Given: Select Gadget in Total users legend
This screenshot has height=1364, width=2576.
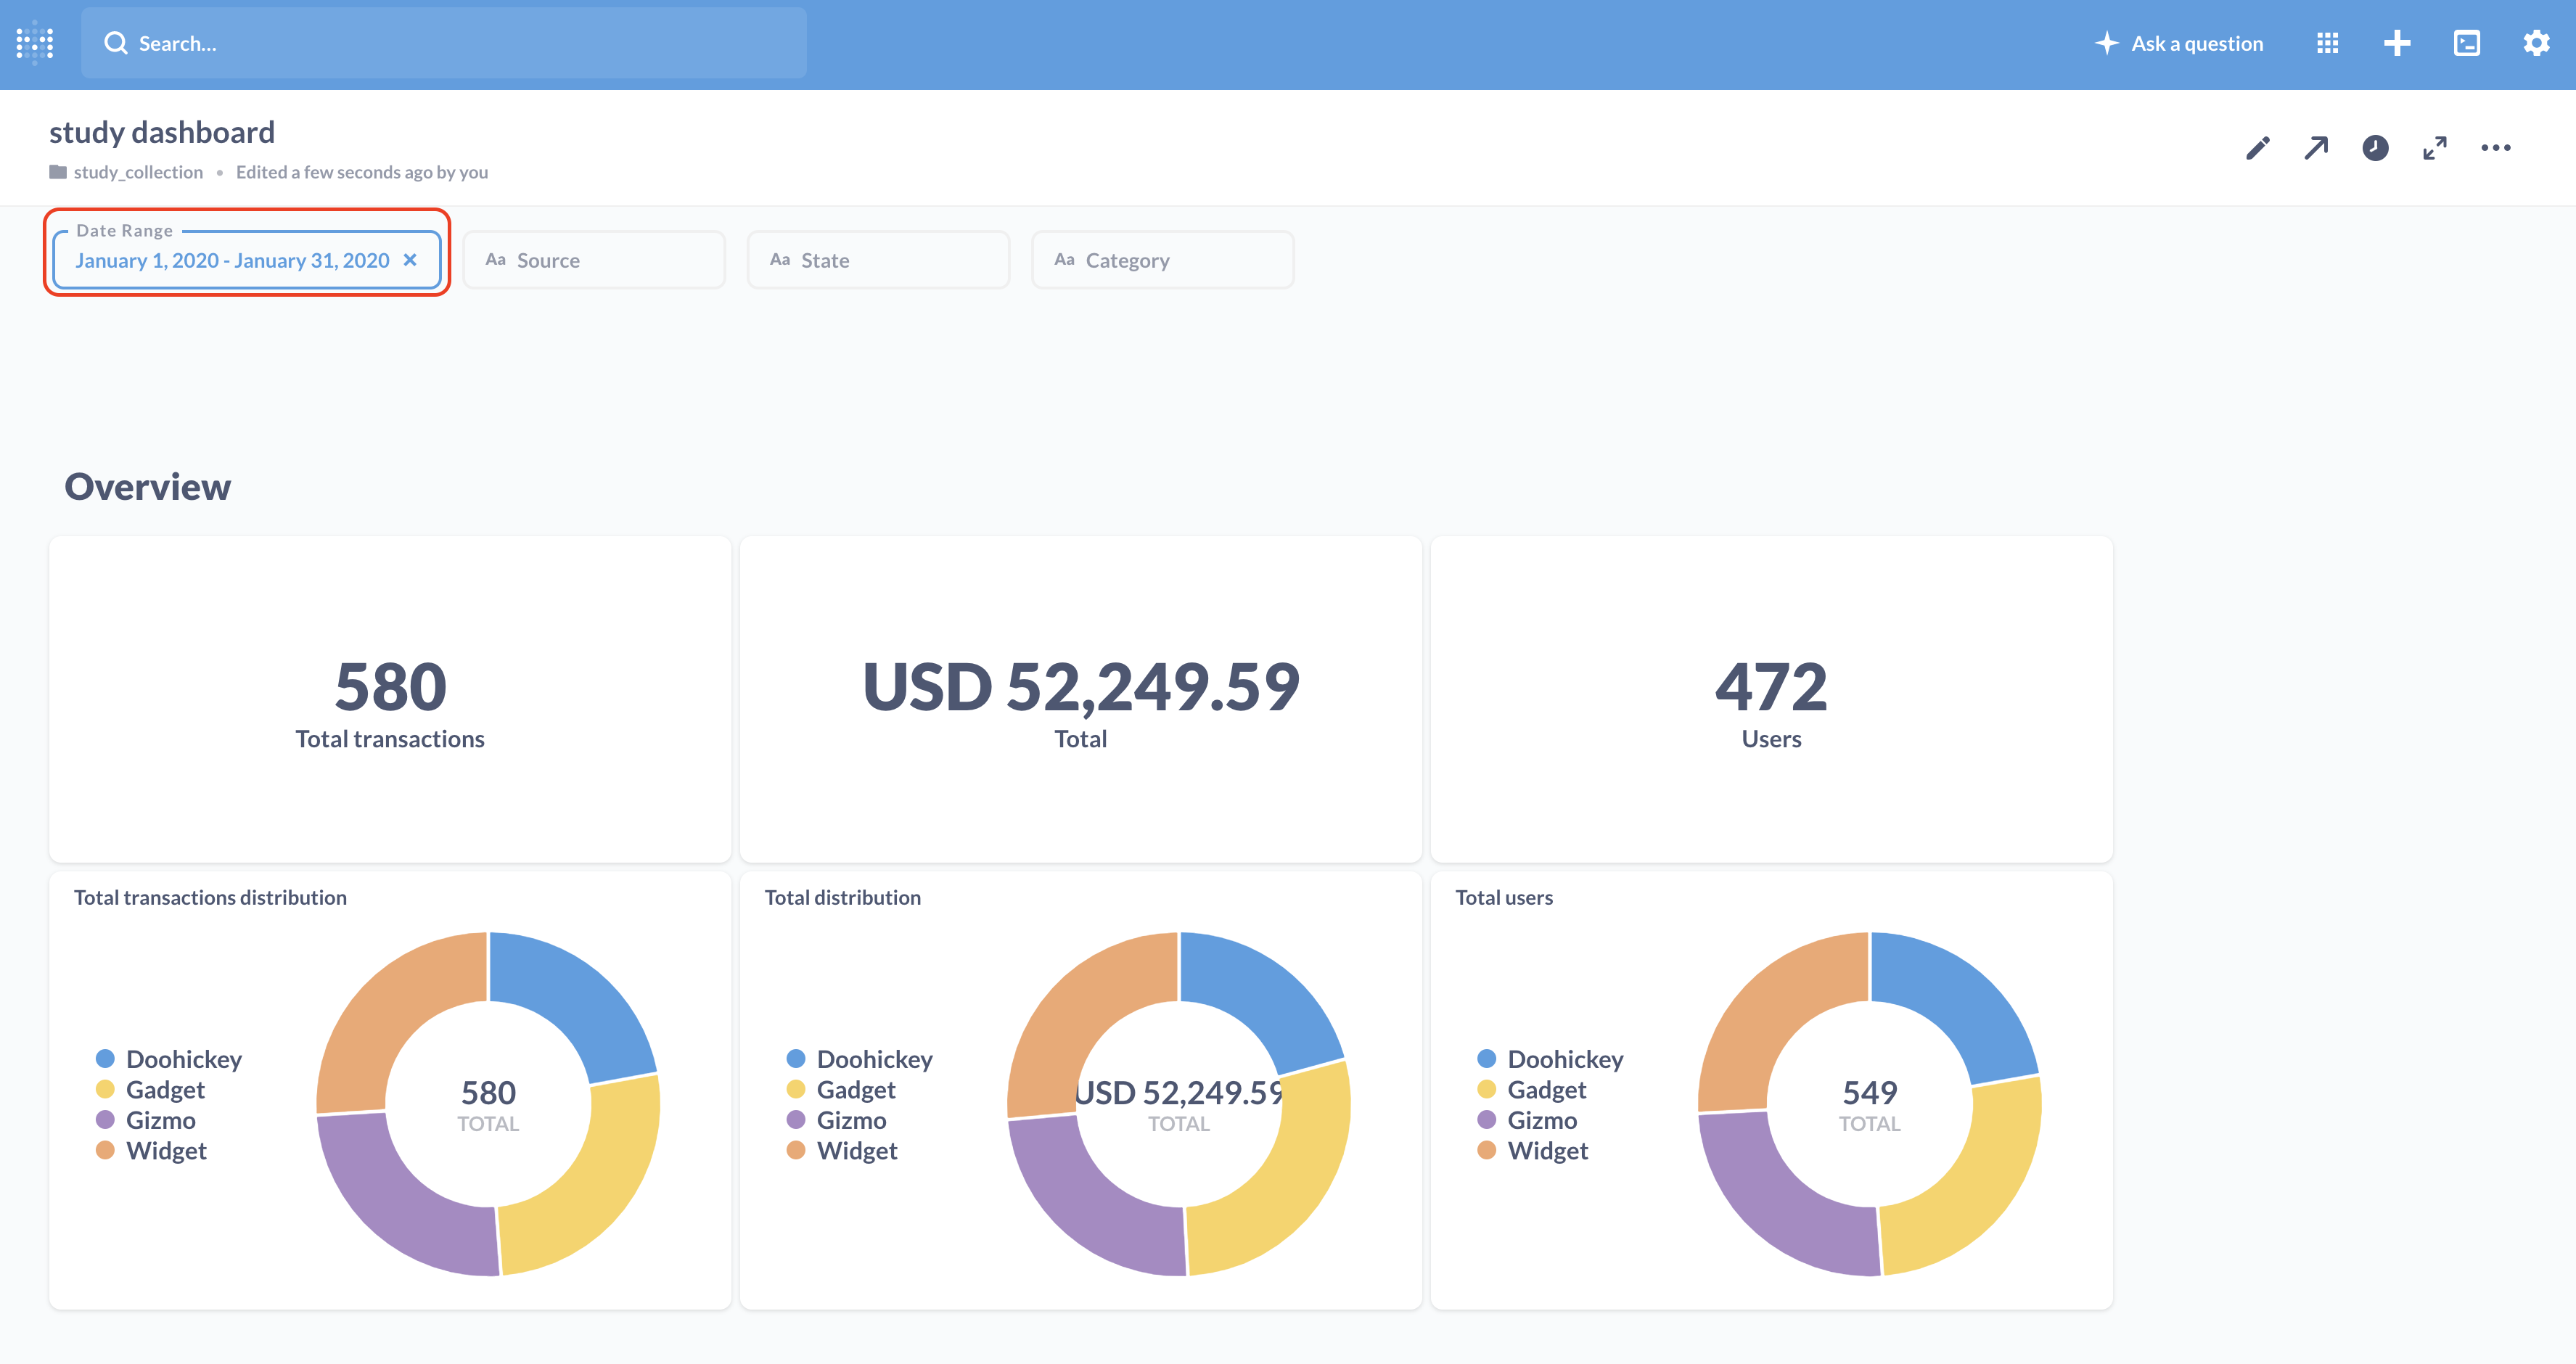Looking at the screenshot, I should tap(1532, 1089).
